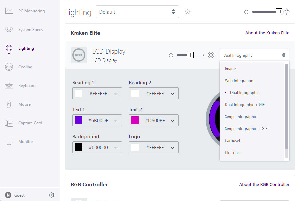This screenshot has width=301, height=201.
Task: Open About the Kraken Elite link
Action: click(x=267, y=33)
